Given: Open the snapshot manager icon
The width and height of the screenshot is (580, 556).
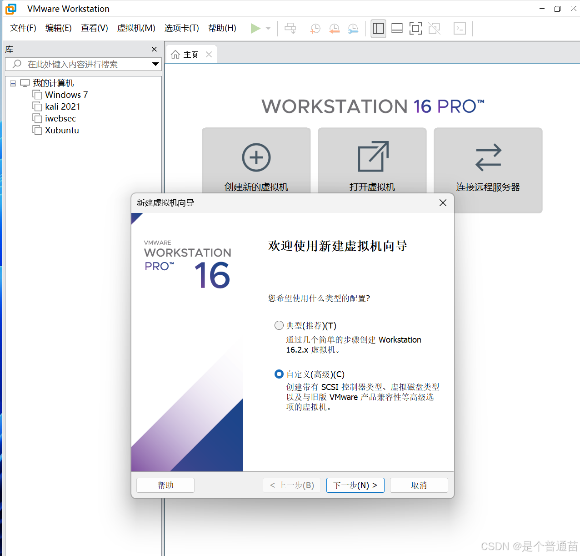Looking at the screenshot, I should pyautogui.click(x=353, y=28).
